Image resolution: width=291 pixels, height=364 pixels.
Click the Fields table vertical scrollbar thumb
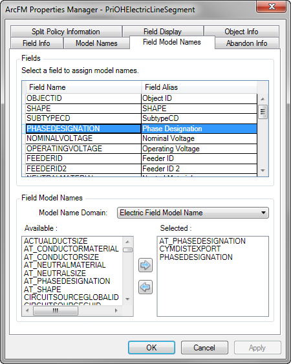(x=263, y=112)
